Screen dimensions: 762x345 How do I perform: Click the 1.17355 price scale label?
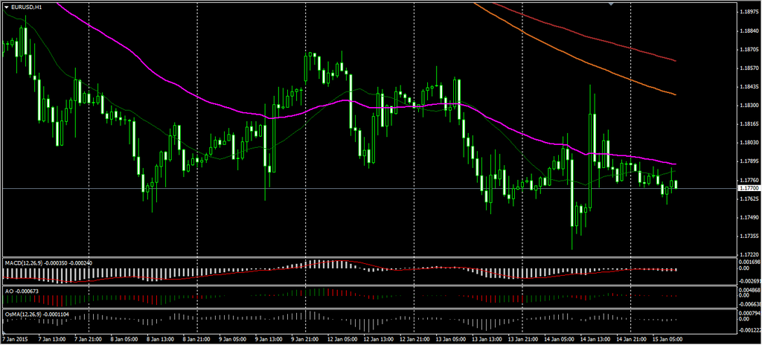pos(749,236)
